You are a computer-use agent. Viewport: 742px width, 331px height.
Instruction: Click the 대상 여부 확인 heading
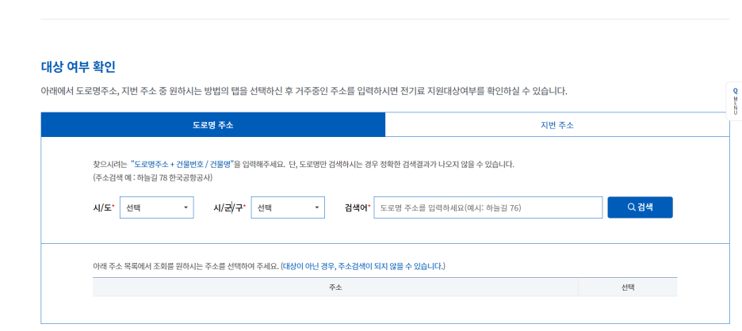click(x=78, y=67)
